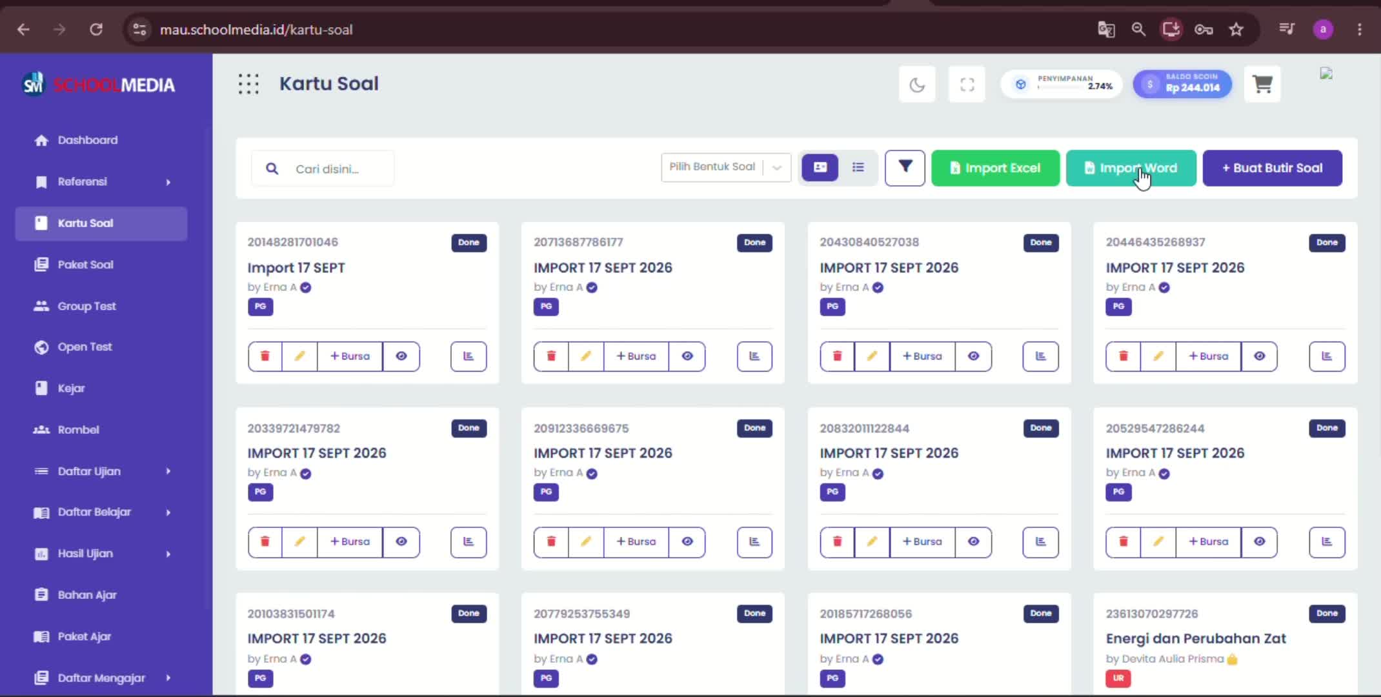The image size is (1381, 697).
Task: Click the Cari disini search field
Action: [x=323, y=168]
